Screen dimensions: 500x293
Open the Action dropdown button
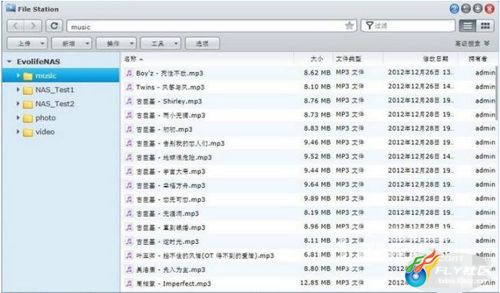pos(116,43)
